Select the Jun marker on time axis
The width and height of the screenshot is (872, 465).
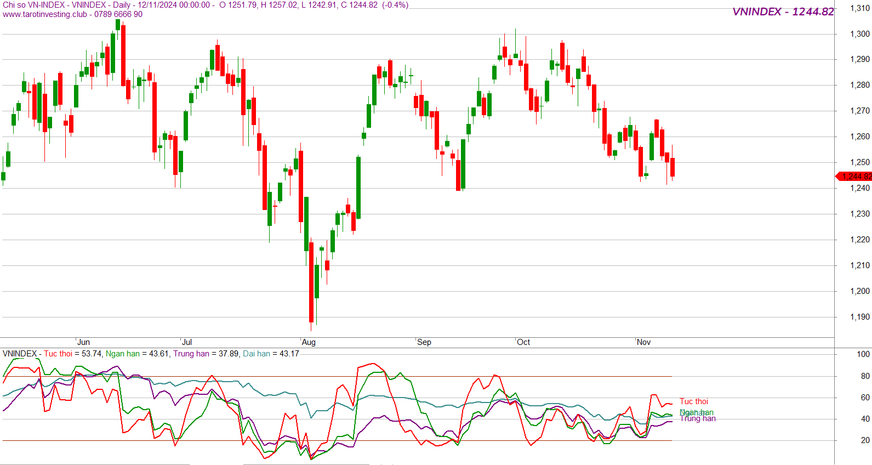pyautogui.click(x=83, y=342)
